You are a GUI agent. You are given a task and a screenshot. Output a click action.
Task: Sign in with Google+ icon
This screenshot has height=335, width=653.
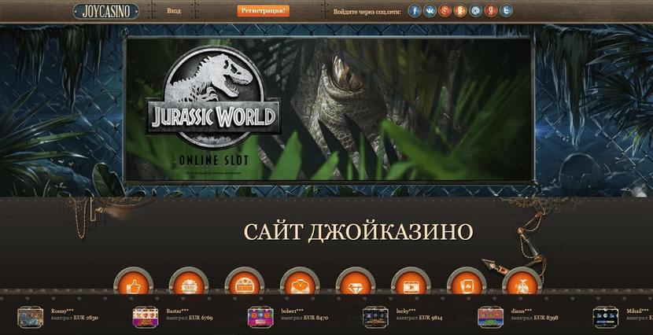(x=445, y=11)
